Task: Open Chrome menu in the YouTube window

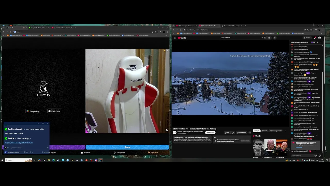Action: 322,30
